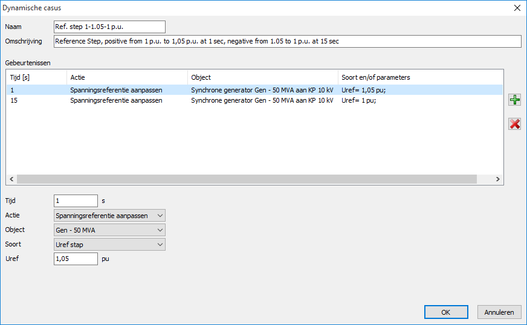Click the Uref value field
This screenshot has height=325, width=527.
point(76,259)
